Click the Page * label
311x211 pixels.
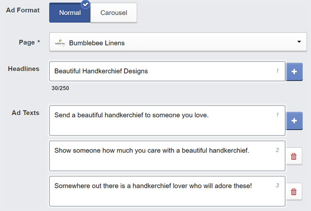click(x=30, y=42)
